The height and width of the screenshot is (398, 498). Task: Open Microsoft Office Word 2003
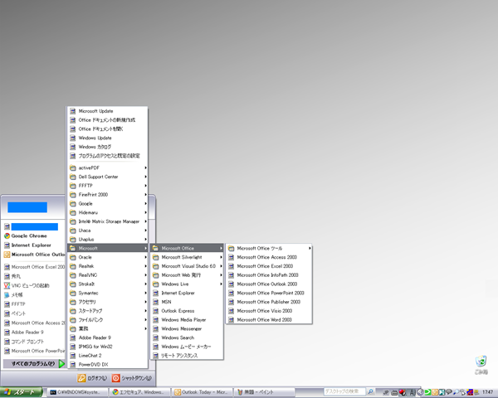269,319
